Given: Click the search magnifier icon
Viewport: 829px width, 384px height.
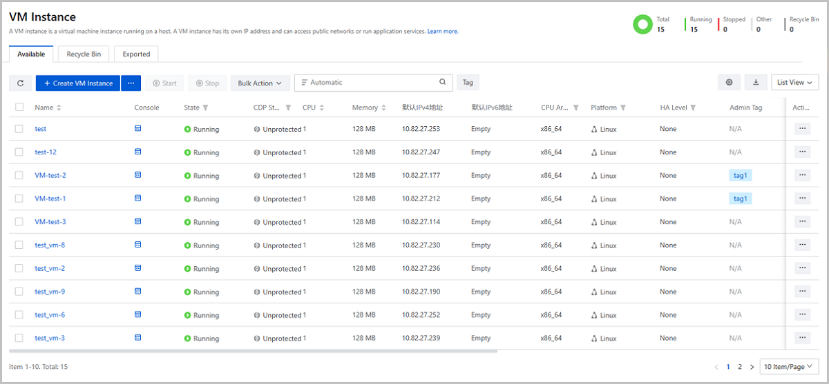Looking at the screenshot, I should click(443, 83).
